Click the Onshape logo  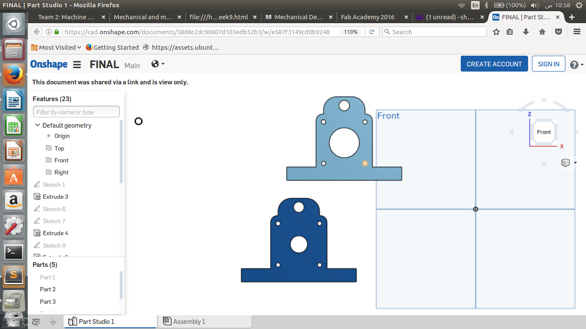click(49, 64)
